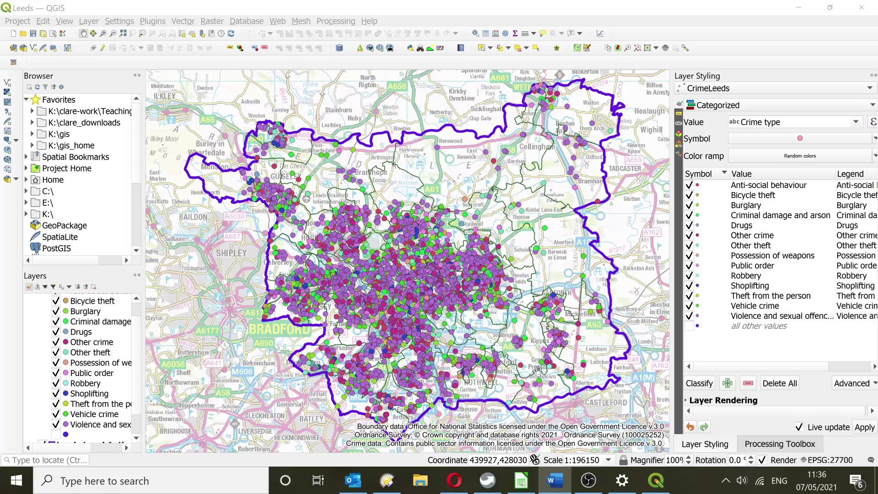Image resolution: width=878 pixels, height=494 pixels.
Task: Open the Vector menu
Action: (x=183, y=21)
